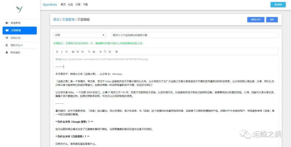The width and height of the screenshot is (291, 147).
Task: Click the cube icon beside 渠道管理
Action: tap(7, 23)
